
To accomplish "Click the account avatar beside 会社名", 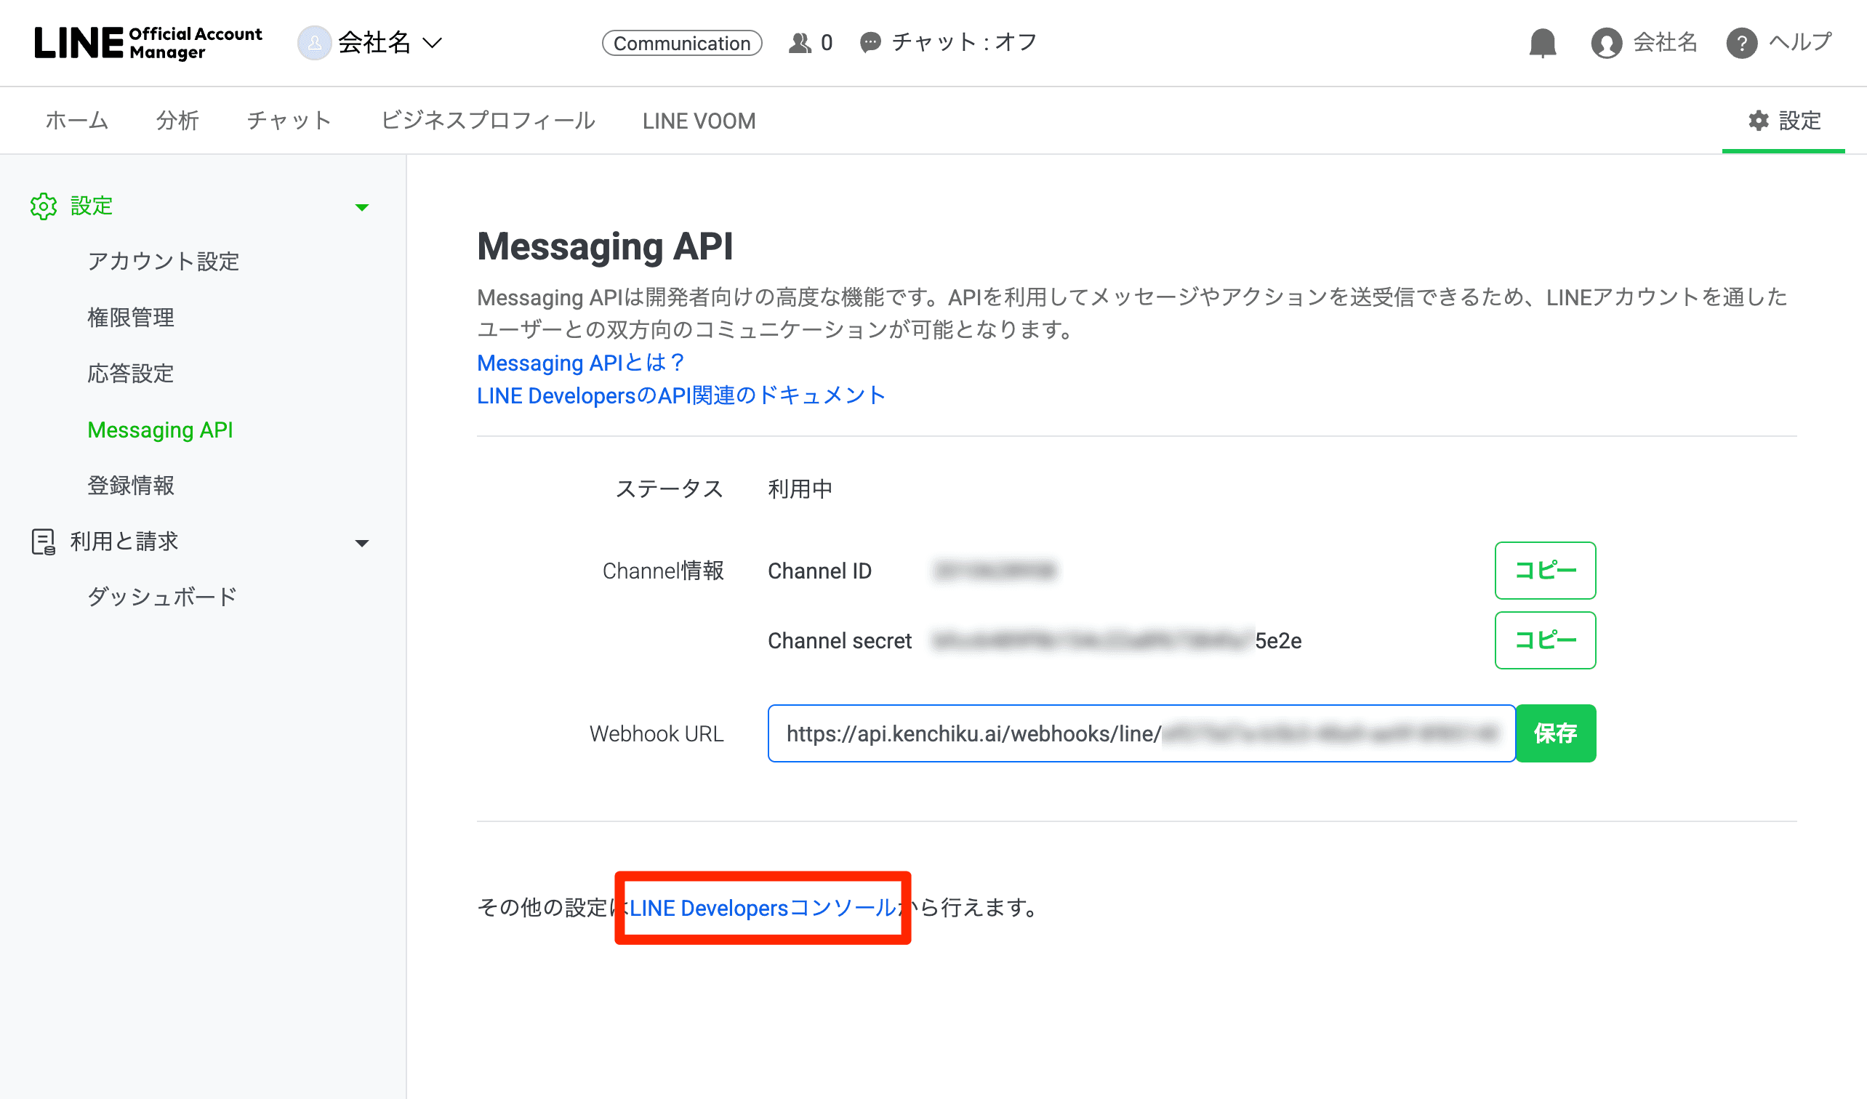I will click(x=314, y=43).
